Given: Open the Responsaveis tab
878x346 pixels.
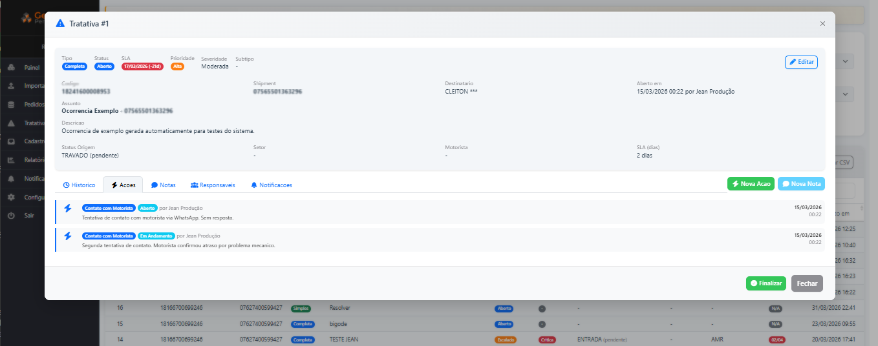Looking at the screenshot, I should tap(213, 185).
